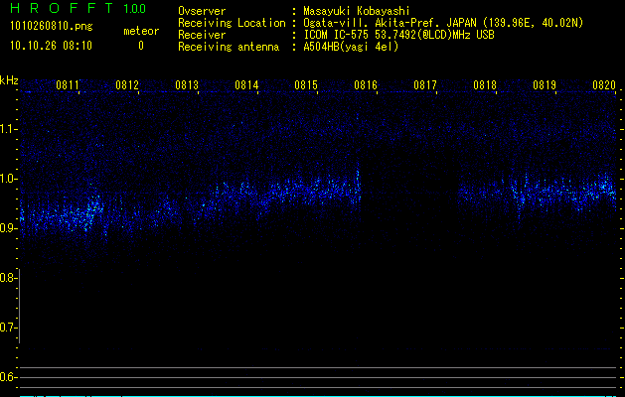Click the meteor label
This screenshot has width=625, height=397.
(141, 31)
